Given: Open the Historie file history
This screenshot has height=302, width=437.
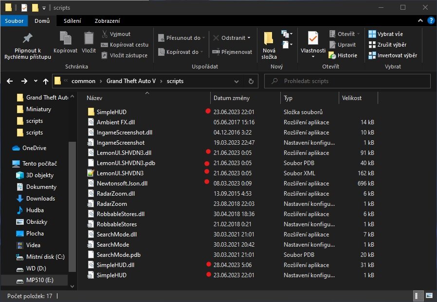Looking at the screenshot, I should pos(343,55).
